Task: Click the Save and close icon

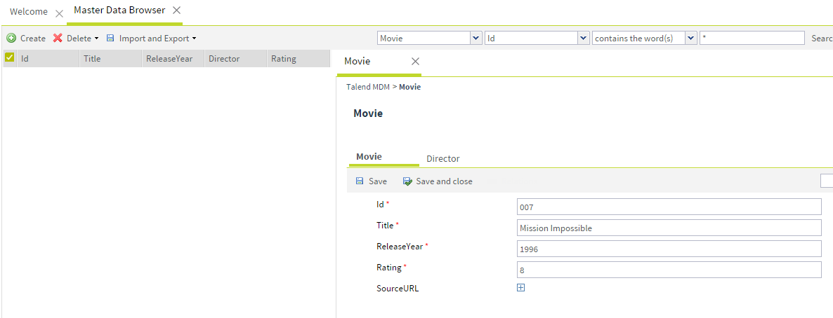Action: 407,181
